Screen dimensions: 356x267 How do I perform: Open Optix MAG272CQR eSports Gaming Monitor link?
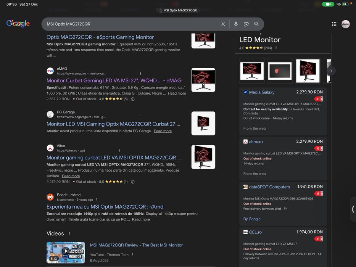[x=100, y=37]
